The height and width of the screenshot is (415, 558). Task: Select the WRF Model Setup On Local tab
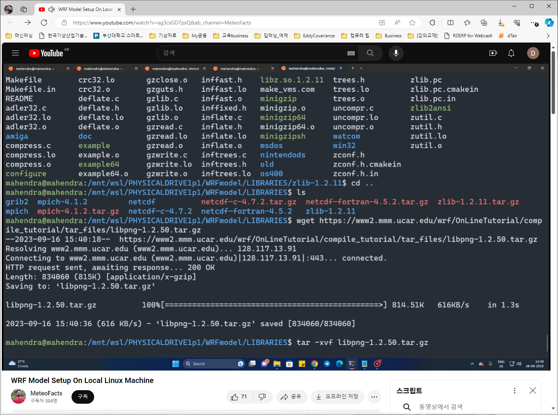(x=80, y=9)
